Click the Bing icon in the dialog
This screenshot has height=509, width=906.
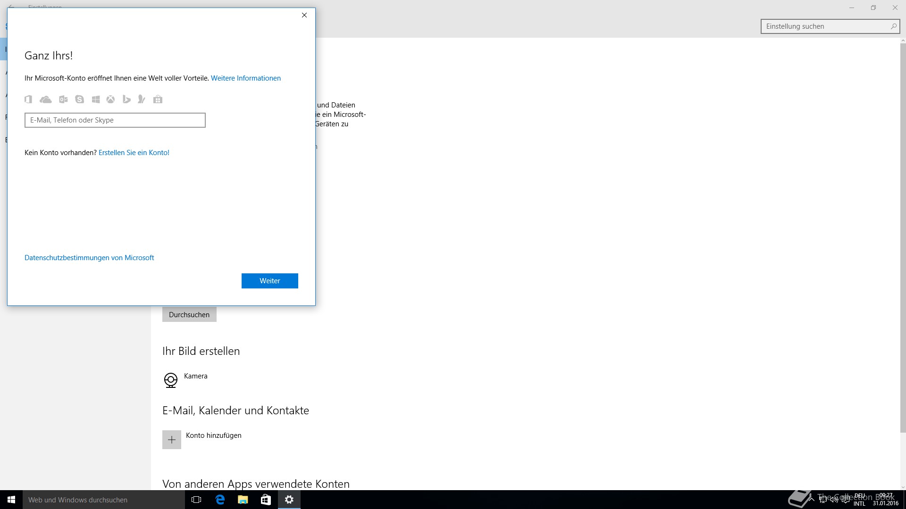126,99
